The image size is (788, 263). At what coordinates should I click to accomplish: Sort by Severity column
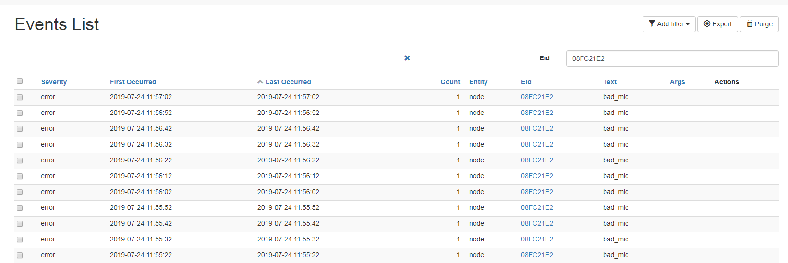pos(54,82)
